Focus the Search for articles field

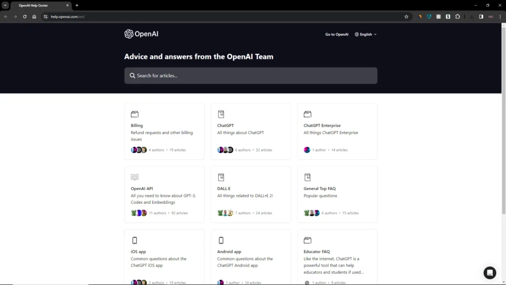point(251,76)
